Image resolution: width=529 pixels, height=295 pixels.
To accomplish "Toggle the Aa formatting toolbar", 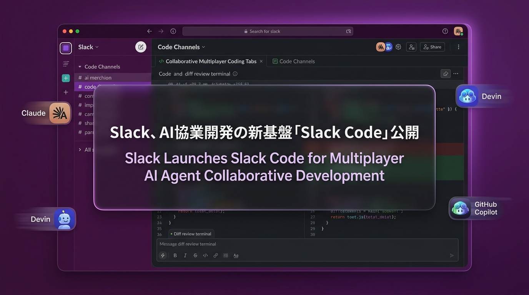I will click(236, 255).
